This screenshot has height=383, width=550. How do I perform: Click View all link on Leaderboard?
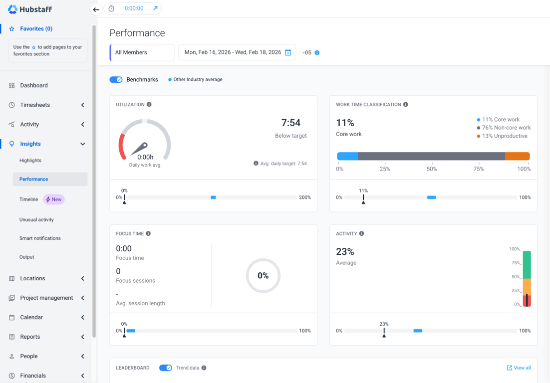click(519, 368)
